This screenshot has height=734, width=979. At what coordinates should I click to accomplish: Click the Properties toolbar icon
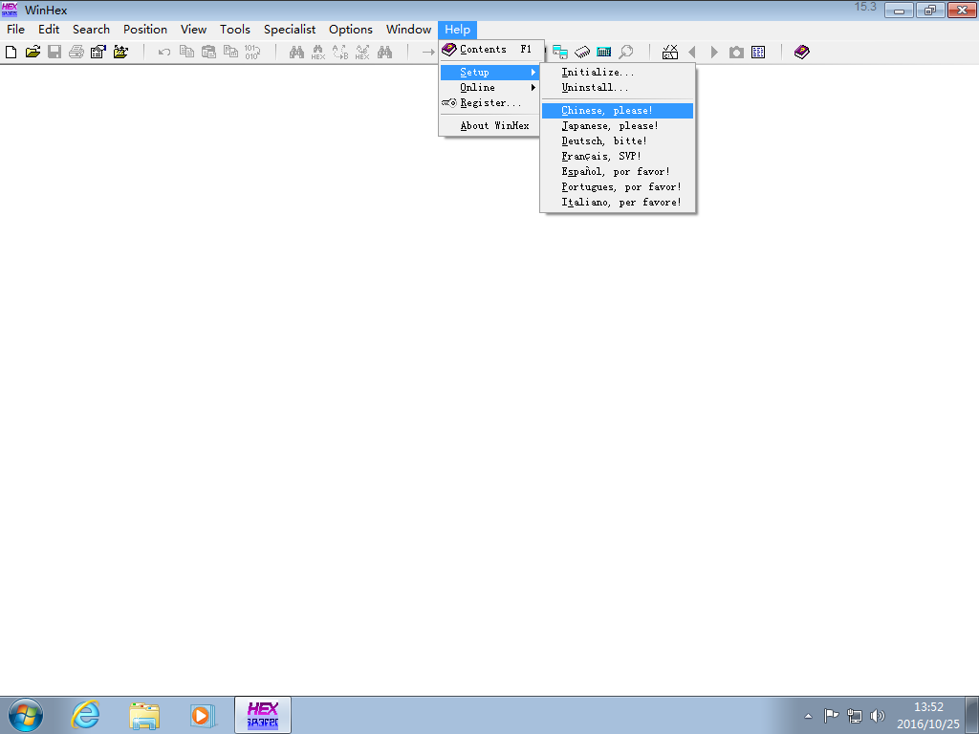click(x=98, y=52)
